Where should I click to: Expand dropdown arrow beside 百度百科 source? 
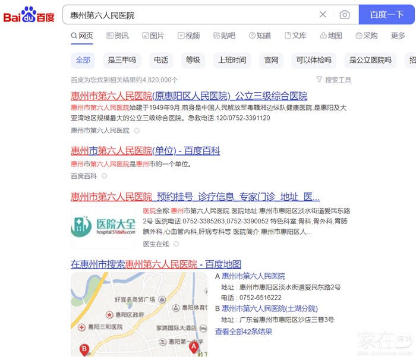point(104,176)
